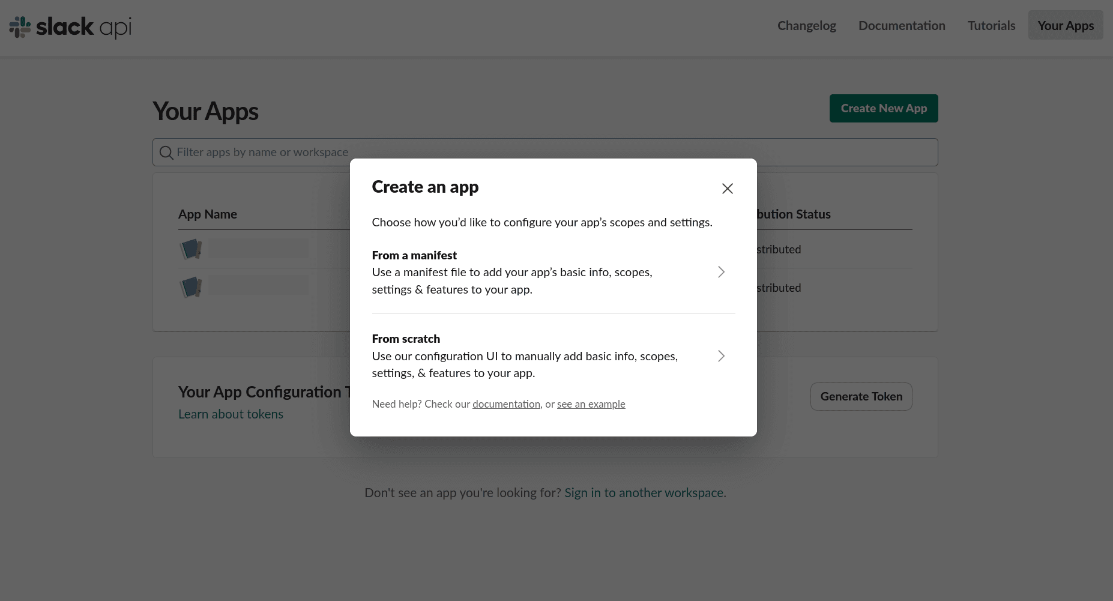Click search magnifier icon in filter field
This screenshot has width=1113, height=601.
click(x=166, y=153)
